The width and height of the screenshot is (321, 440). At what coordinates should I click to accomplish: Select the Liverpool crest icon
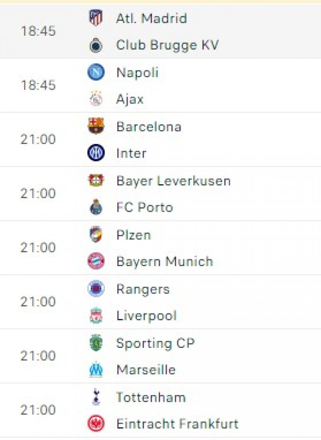(x=96, y=316)
